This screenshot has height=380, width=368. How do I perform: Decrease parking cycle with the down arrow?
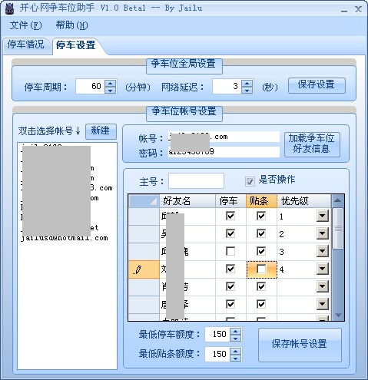point(111,90)
